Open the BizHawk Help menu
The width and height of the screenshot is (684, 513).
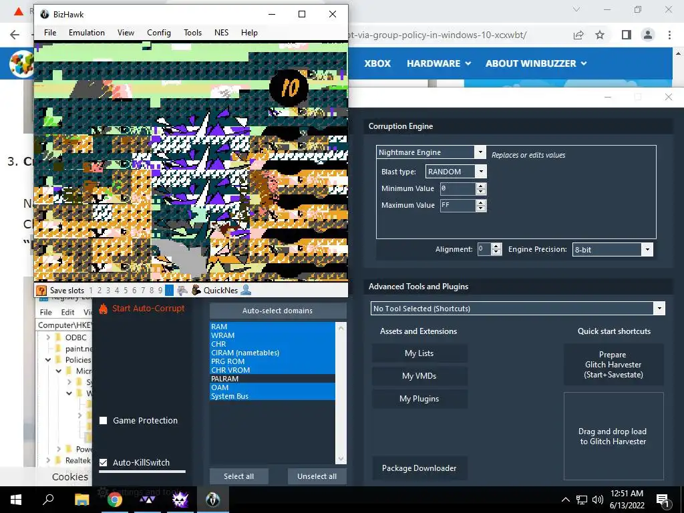click(250, 33)
